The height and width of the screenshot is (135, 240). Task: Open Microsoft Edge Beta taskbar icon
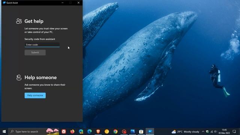click(81, 132)
